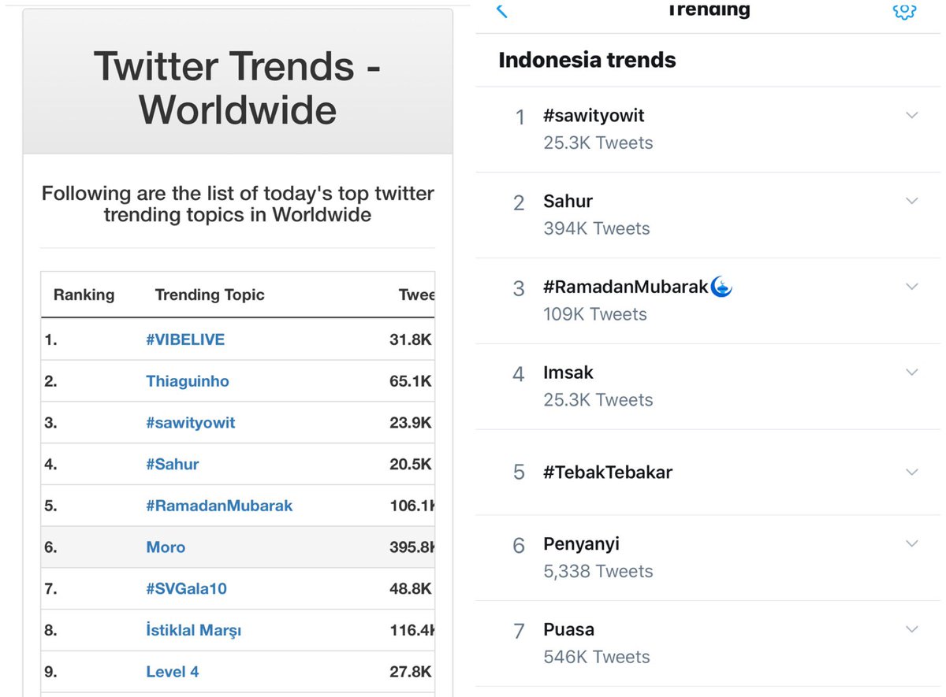This screenshot has height=697, width=946.
Task: Open the Moro trending topic link
Action: (166, 547)
